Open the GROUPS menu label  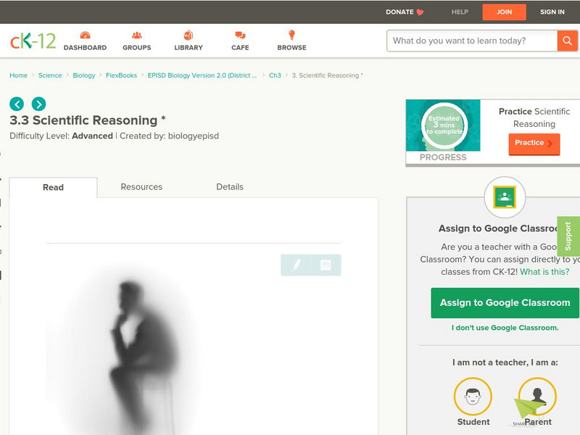click(x=137, y=48)
